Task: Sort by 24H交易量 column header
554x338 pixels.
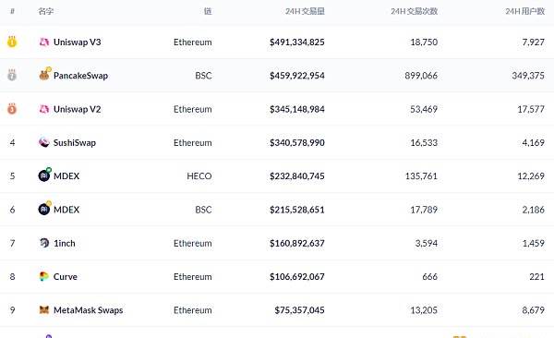Action: (305, 11)
